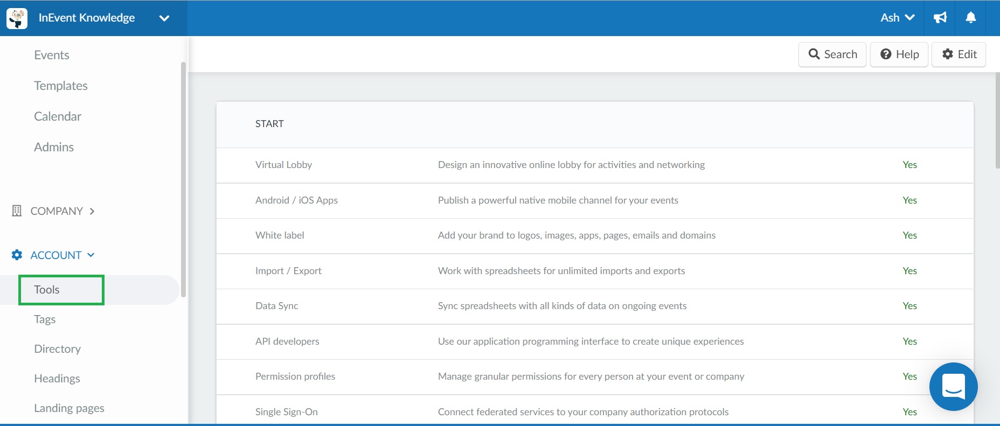
Task: Click the Virtual Lobby description text
Action: (x=571, y=165)
